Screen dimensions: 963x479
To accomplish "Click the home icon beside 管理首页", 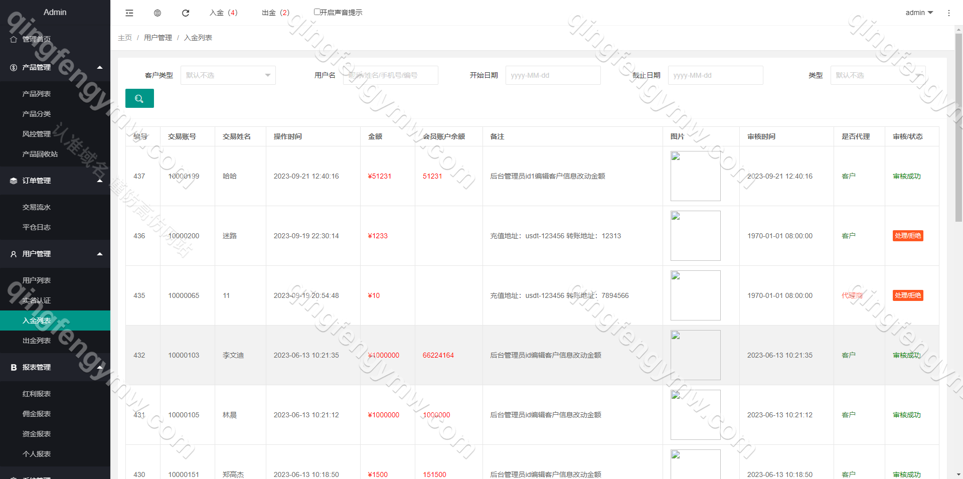I will pyautogui.click(x=14, y=39).
